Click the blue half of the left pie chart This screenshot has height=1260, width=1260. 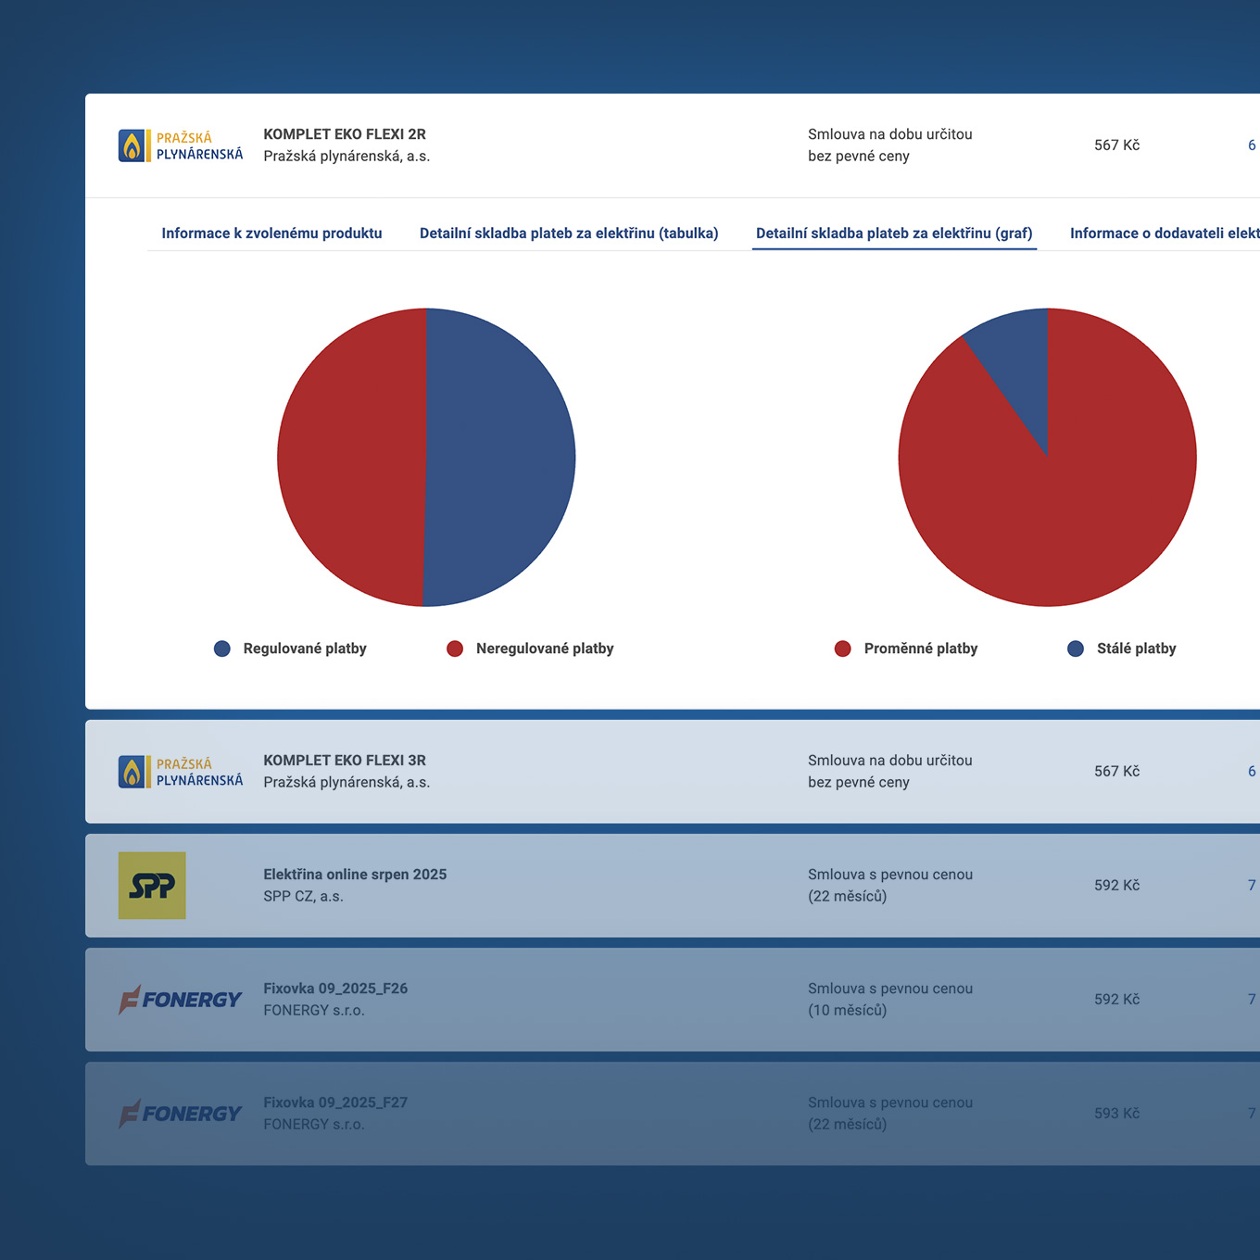500,458
